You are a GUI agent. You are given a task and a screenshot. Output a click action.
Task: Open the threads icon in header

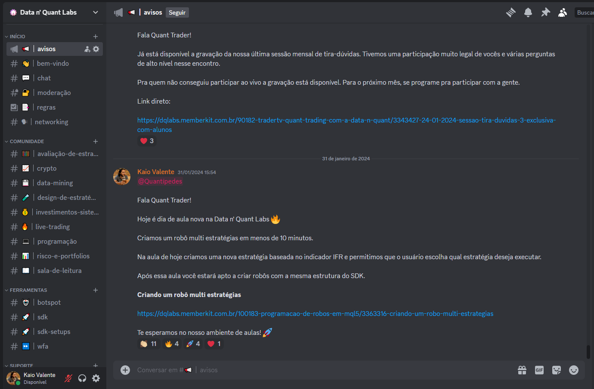511,12
